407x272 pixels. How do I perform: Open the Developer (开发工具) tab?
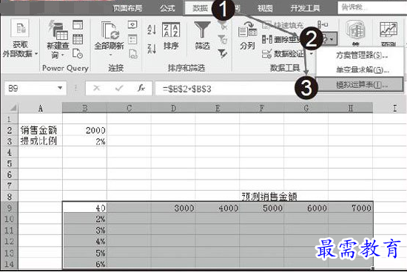point(305,9)
